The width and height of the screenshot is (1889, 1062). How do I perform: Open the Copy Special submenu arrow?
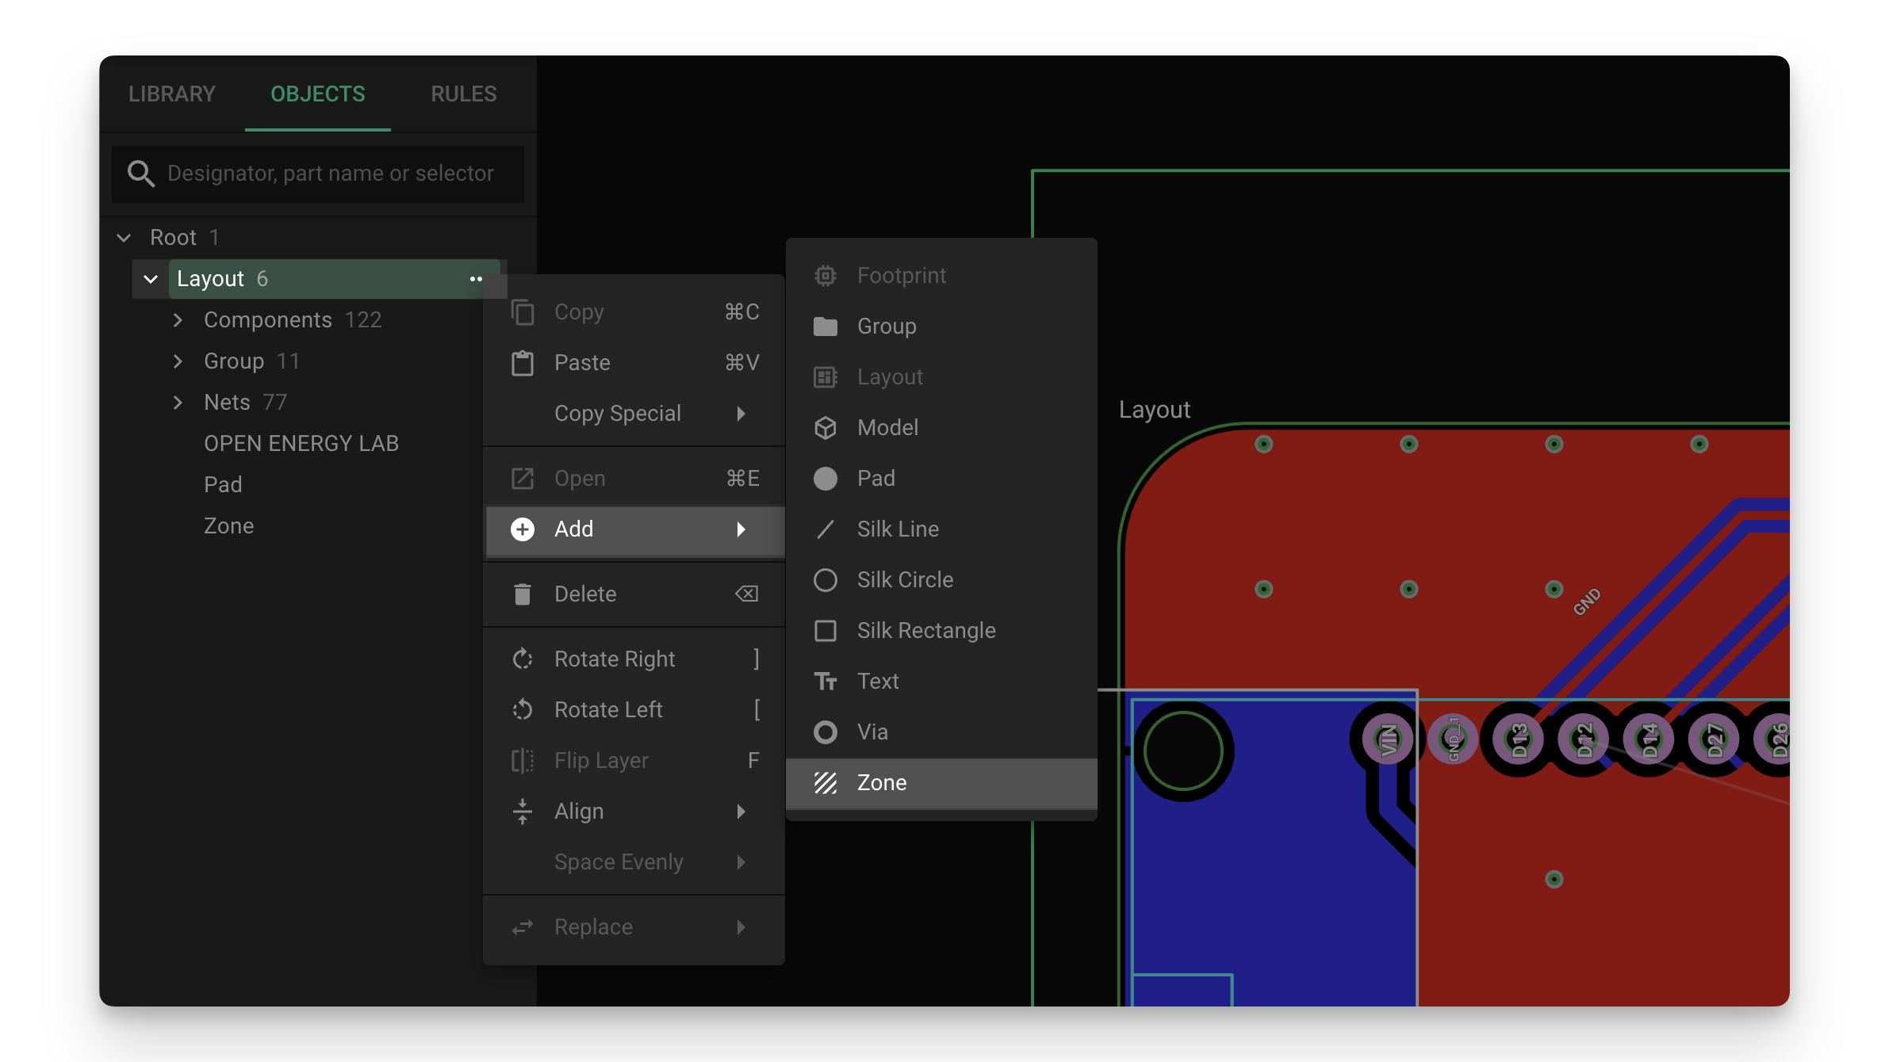(x=741, y=414)
